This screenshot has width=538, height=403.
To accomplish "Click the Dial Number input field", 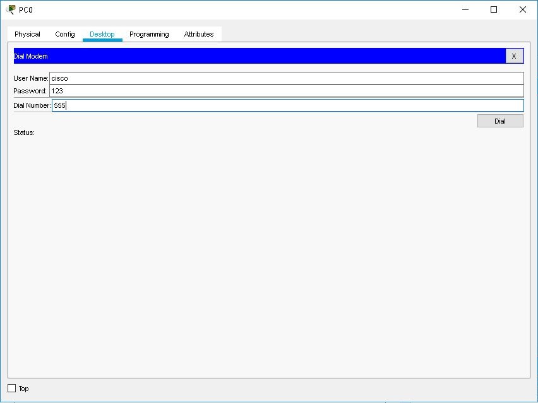I will [x=253, y=105].
